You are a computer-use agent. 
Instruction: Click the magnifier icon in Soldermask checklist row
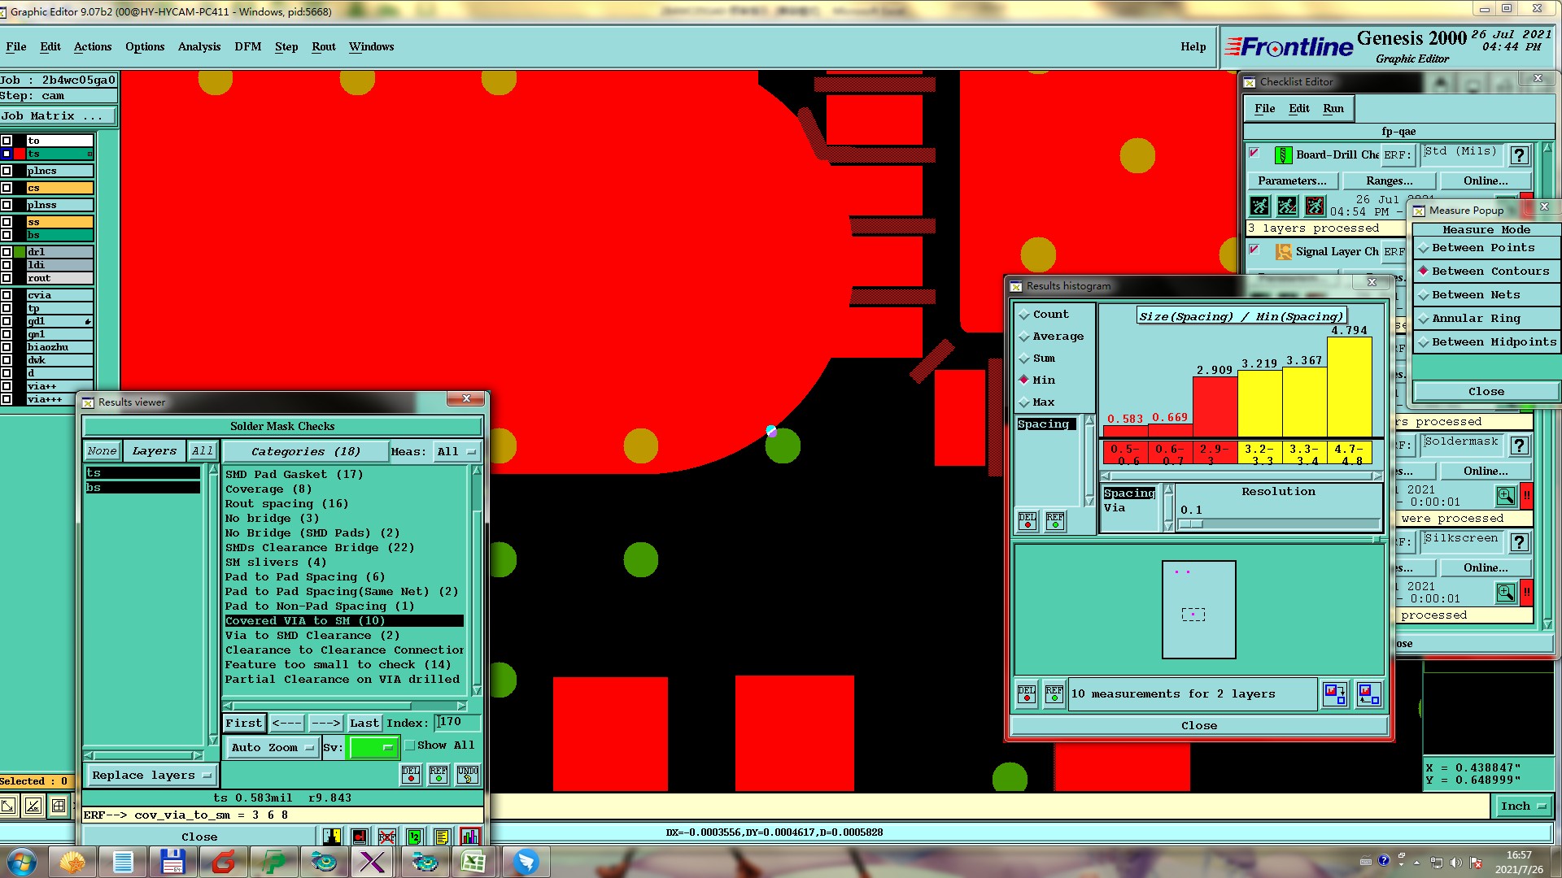point(1505,496)
